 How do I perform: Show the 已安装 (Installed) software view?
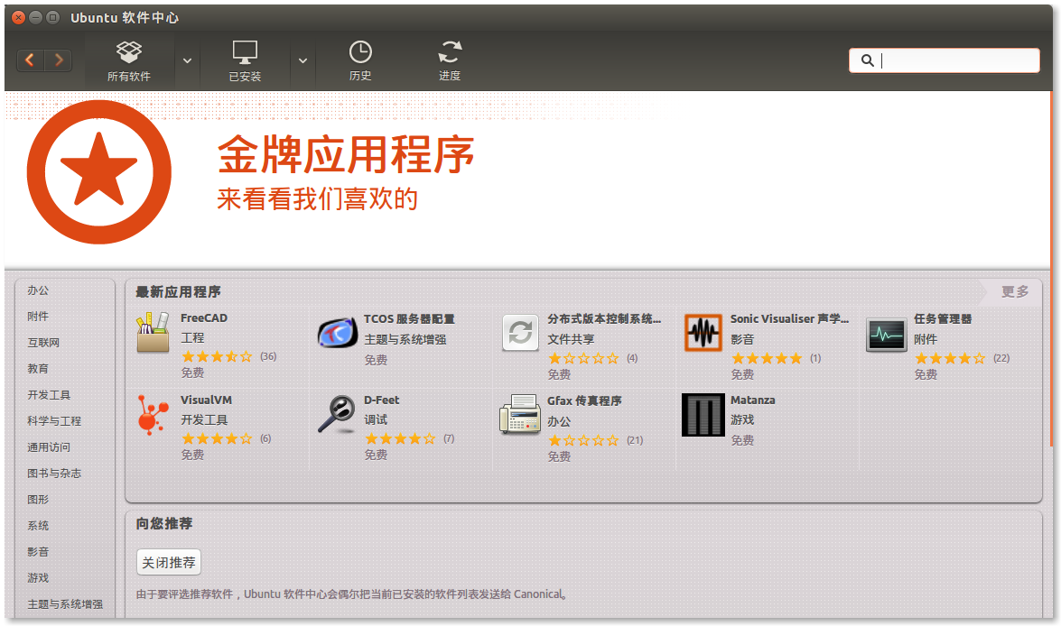pyautogui.click(x=245, y=60)
